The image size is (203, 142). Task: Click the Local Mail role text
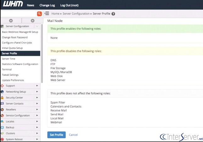pyautogui.click(x=57, y=118)
